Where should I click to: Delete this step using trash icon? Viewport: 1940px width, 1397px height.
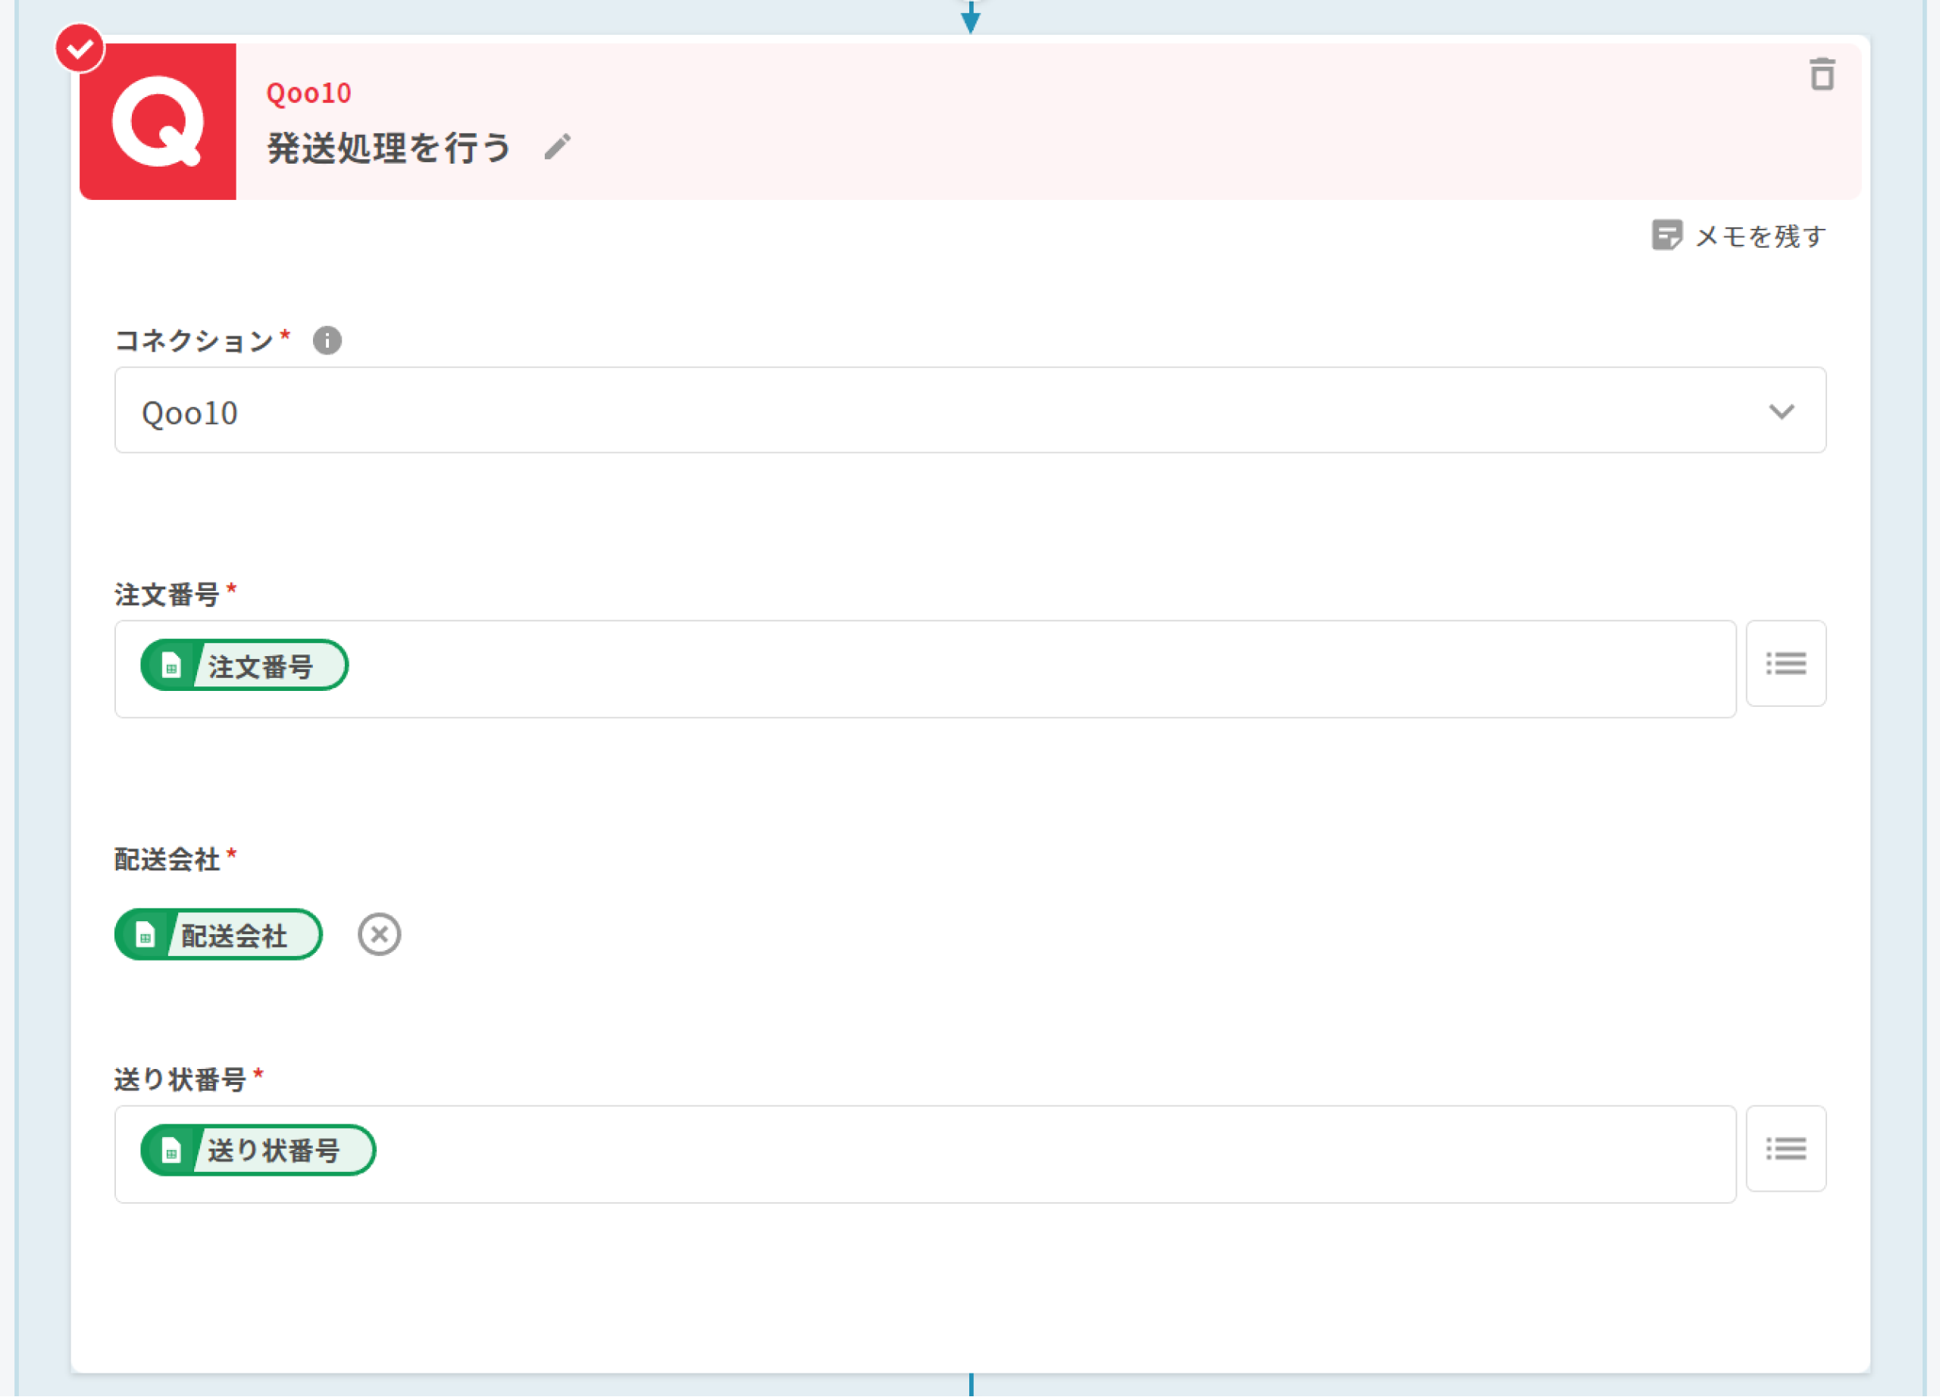tap(1822, 74)
